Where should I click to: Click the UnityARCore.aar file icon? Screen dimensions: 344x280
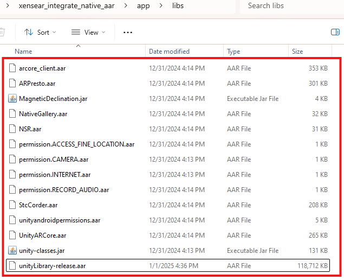[13, 236]
